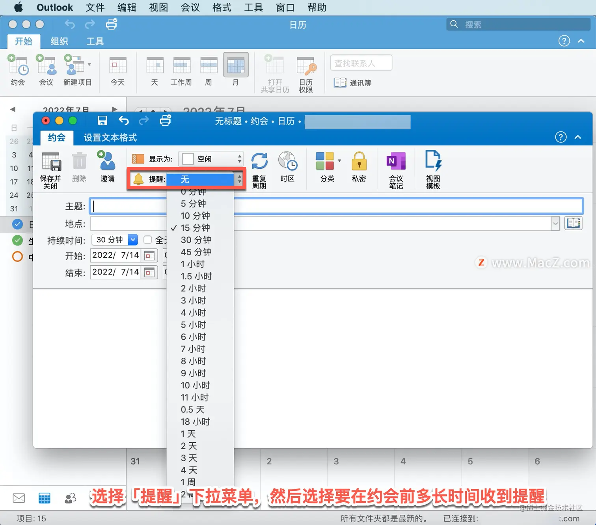Open the 视图 menu in menu bar
596x525 pixels.
[x=158, y=7]
